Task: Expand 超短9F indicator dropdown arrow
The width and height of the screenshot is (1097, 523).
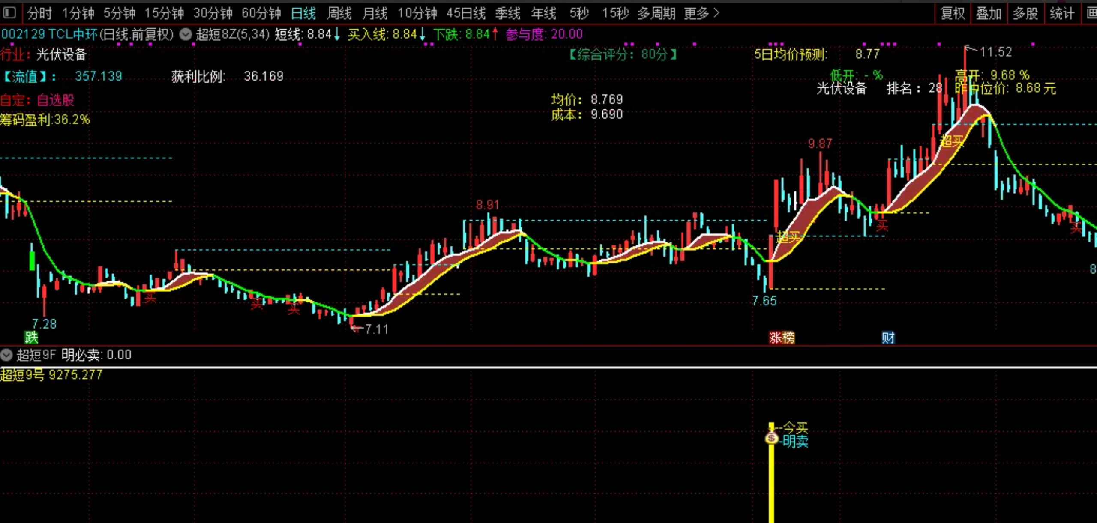Action: (7, 355)
